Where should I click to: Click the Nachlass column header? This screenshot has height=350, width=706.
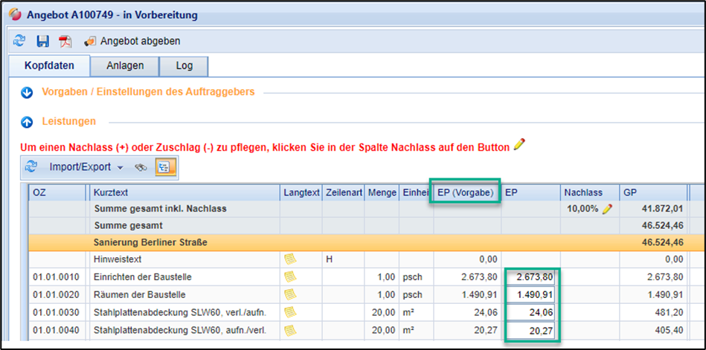[x=589, y=192]
